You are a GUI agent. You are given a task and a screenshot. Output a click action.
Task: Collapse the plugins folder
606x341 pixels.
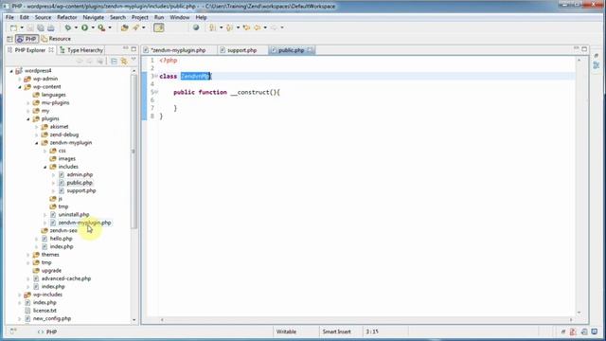(28, 119)
